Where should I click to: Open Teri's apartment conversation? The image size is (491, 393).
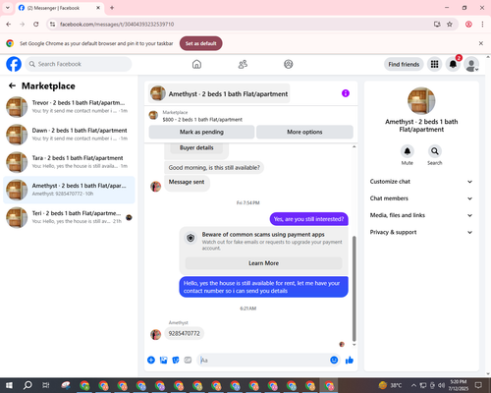point(69,217)
